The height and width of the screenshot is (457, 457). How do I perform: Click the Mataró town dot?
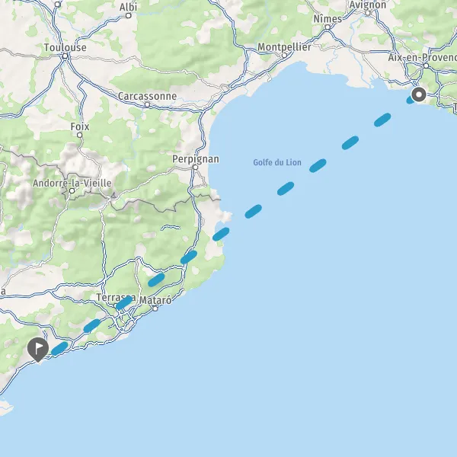(155, 308)
